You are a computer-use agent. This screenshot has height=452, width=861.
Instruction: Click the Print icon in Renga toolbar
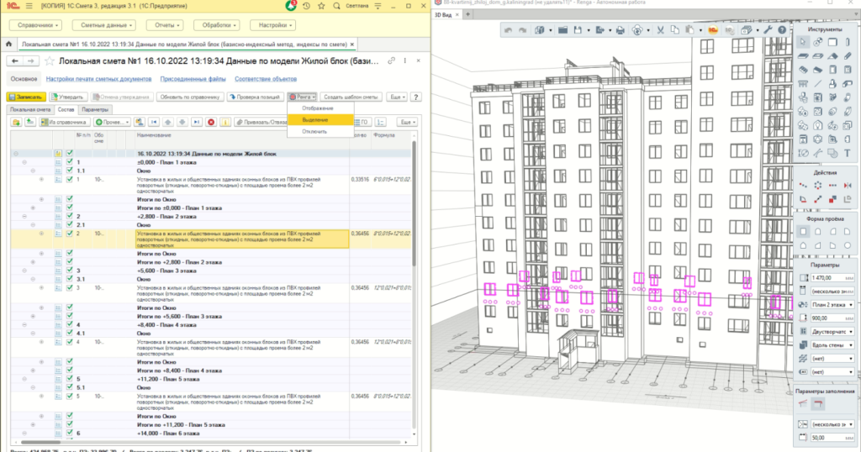click(619, 31)
